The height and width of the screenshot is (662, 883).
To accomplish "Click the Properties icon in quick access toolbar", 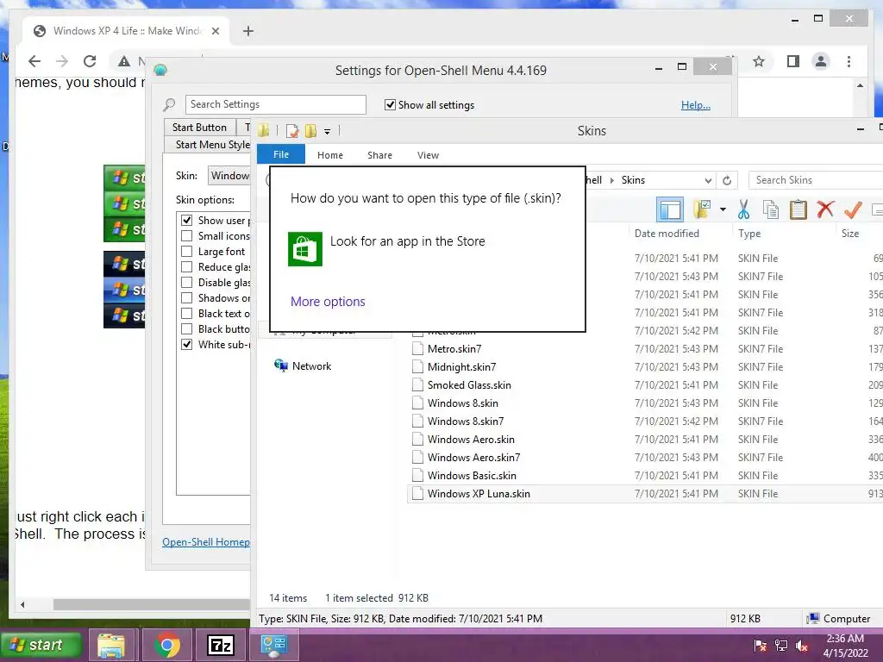I will click(x=292, y=131).
